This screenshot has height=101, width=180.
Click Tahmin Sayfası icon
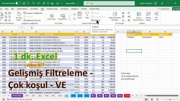click(x=148, y=16)
